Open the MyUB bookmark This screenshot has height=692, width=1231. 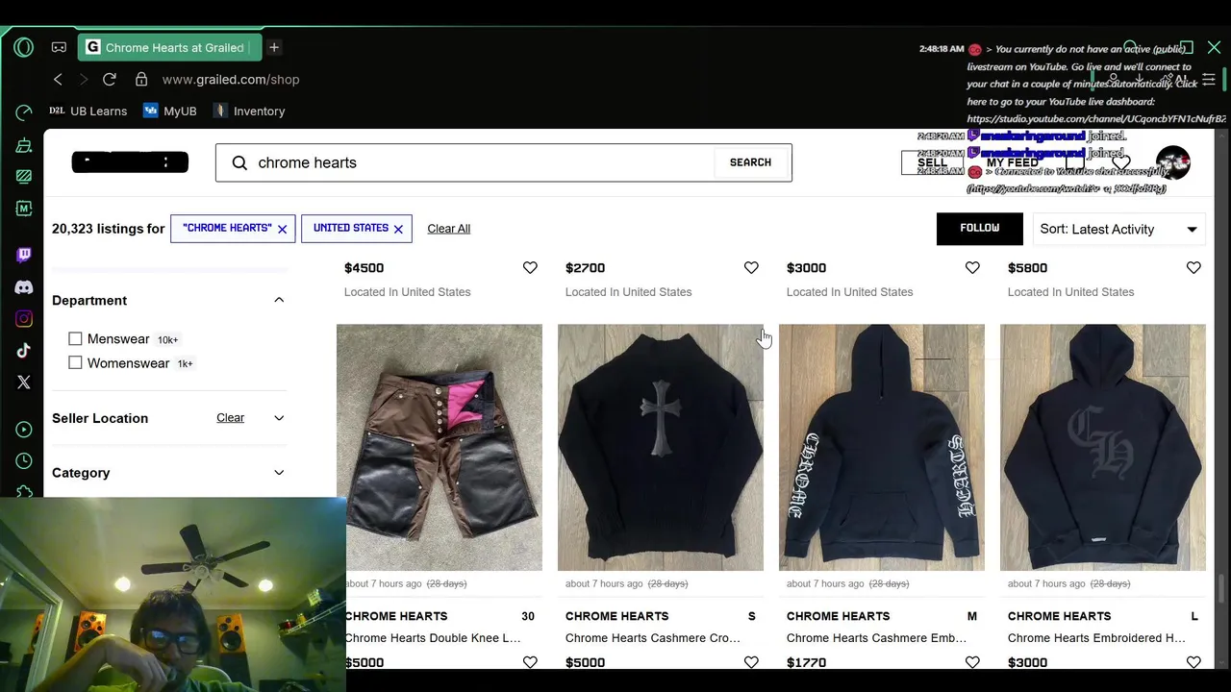coord(169,111)
